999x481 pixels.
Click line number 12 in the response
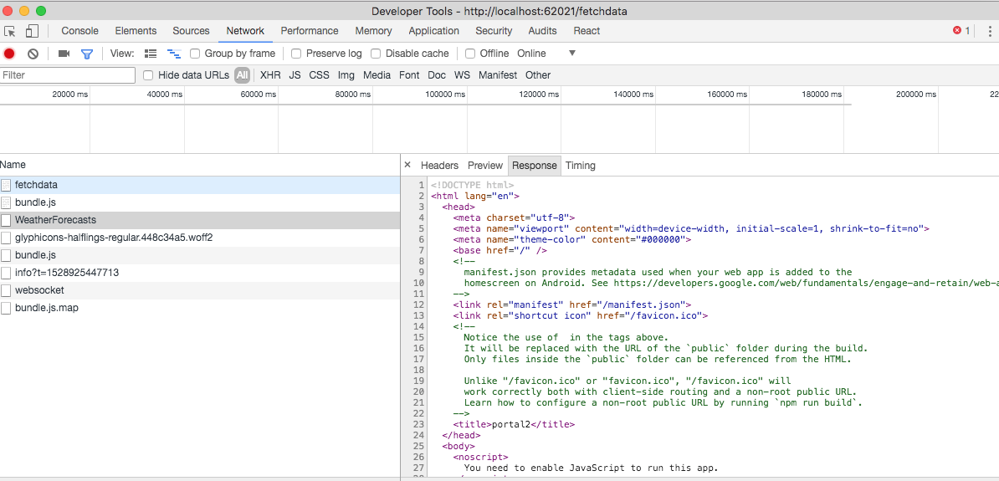pos(419,304)
